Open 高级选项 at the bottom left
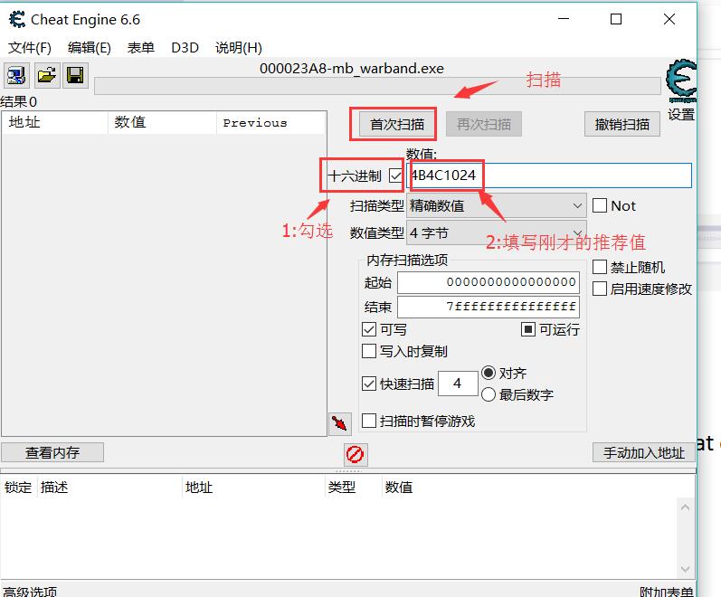The height and width of the screenshot is (597, 721). [x=30, y=592]
